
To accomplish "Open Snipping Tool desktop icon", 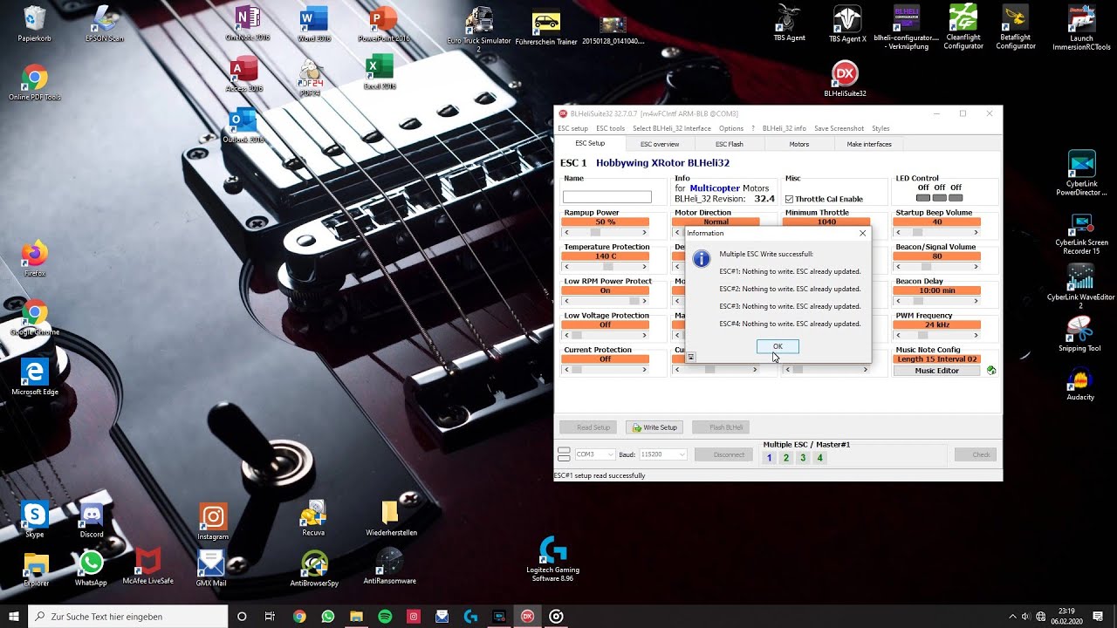I will tap(1080, 334).
